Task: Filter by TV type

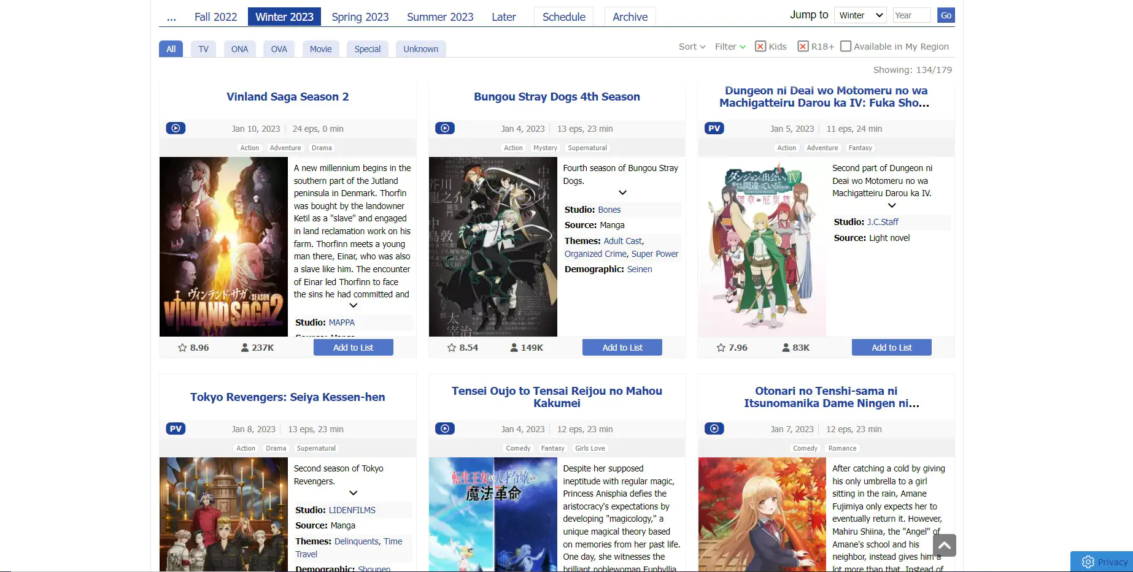Action: (x=203, y=49)
